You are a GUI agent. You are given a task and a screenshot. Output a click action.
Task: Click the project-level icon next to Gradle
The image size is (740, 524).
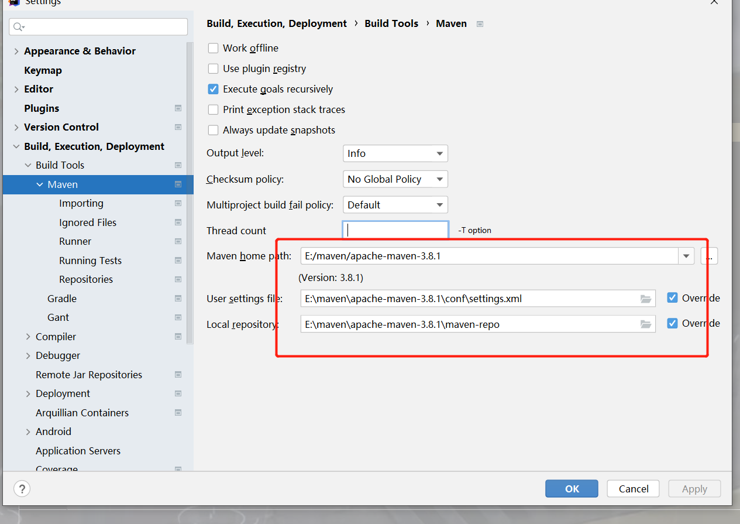[178, 299]
